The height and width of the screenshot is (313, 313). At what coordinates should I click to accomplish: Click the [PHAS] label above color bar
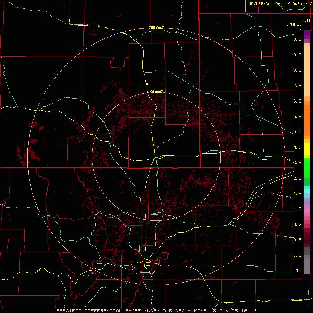click(x=294, y=24)
